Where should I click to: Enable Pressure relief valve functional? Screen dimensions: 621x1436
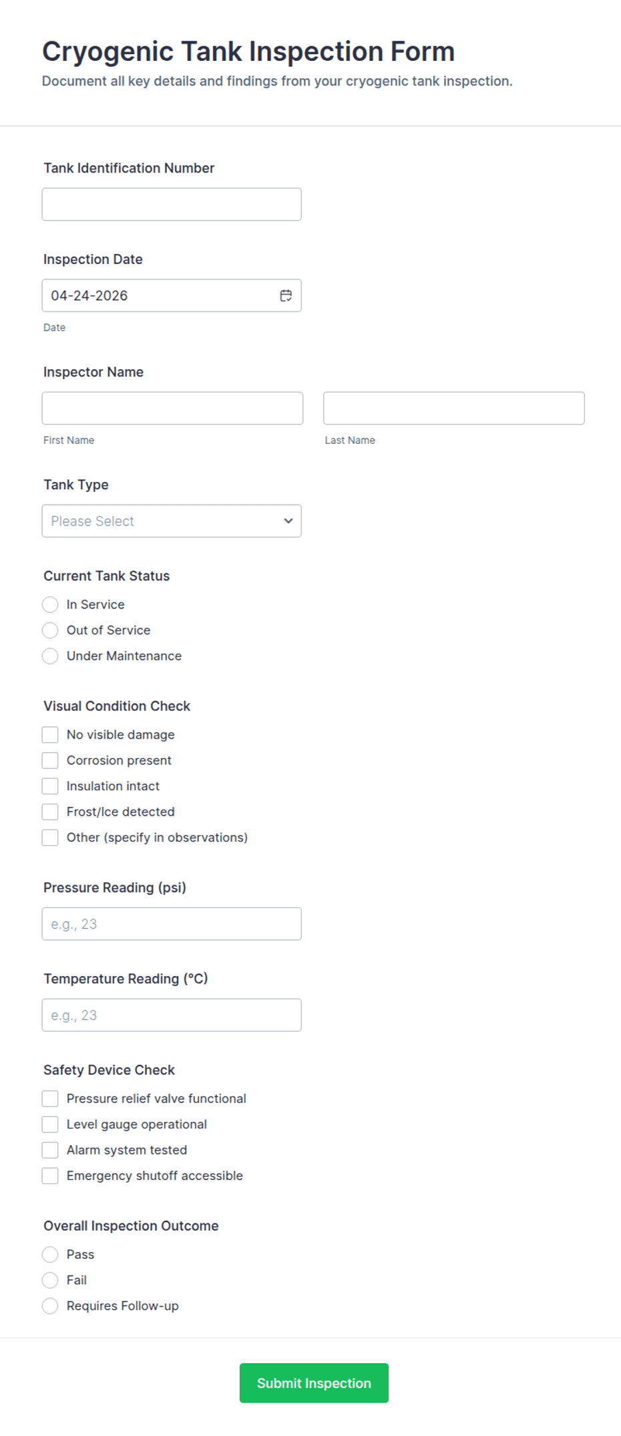(50, 1098)
